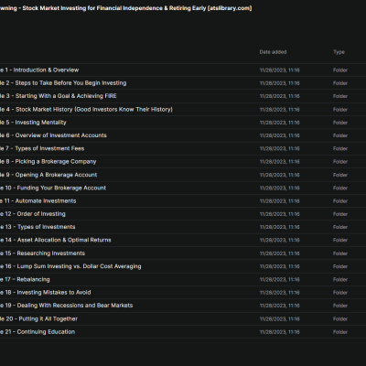This screenshot has width=366, height=366.
Task: Click the Stock Market Investing course title
Action: tap(126, 8)
